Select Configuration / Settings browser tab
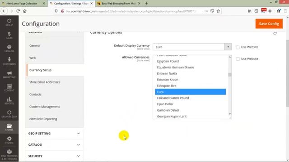The height and width of the screenshot is (162, 289). (x=71, y=4)
